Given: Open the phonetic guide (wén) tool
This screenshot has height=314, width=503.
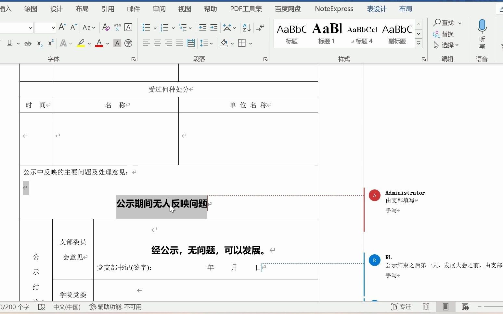Looking at the screenshot, I should tap(117, 28).
